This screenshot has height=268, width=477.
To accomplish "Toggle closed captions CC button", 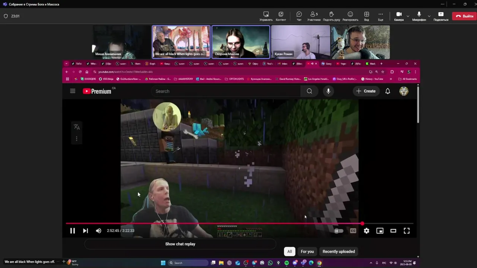I will pos(353,231).
